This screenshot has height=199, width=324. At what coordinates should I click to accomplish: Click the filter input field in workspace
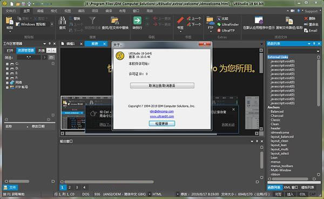tap(29, 58)
